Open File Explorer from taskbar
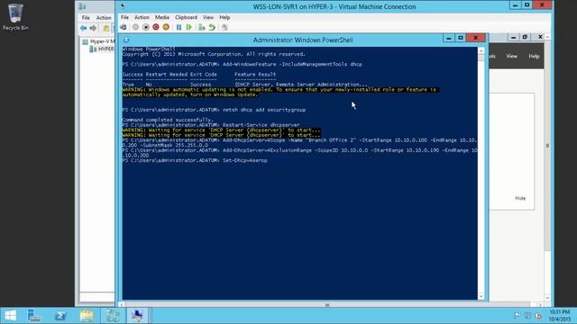 click(x=87, y=316)
